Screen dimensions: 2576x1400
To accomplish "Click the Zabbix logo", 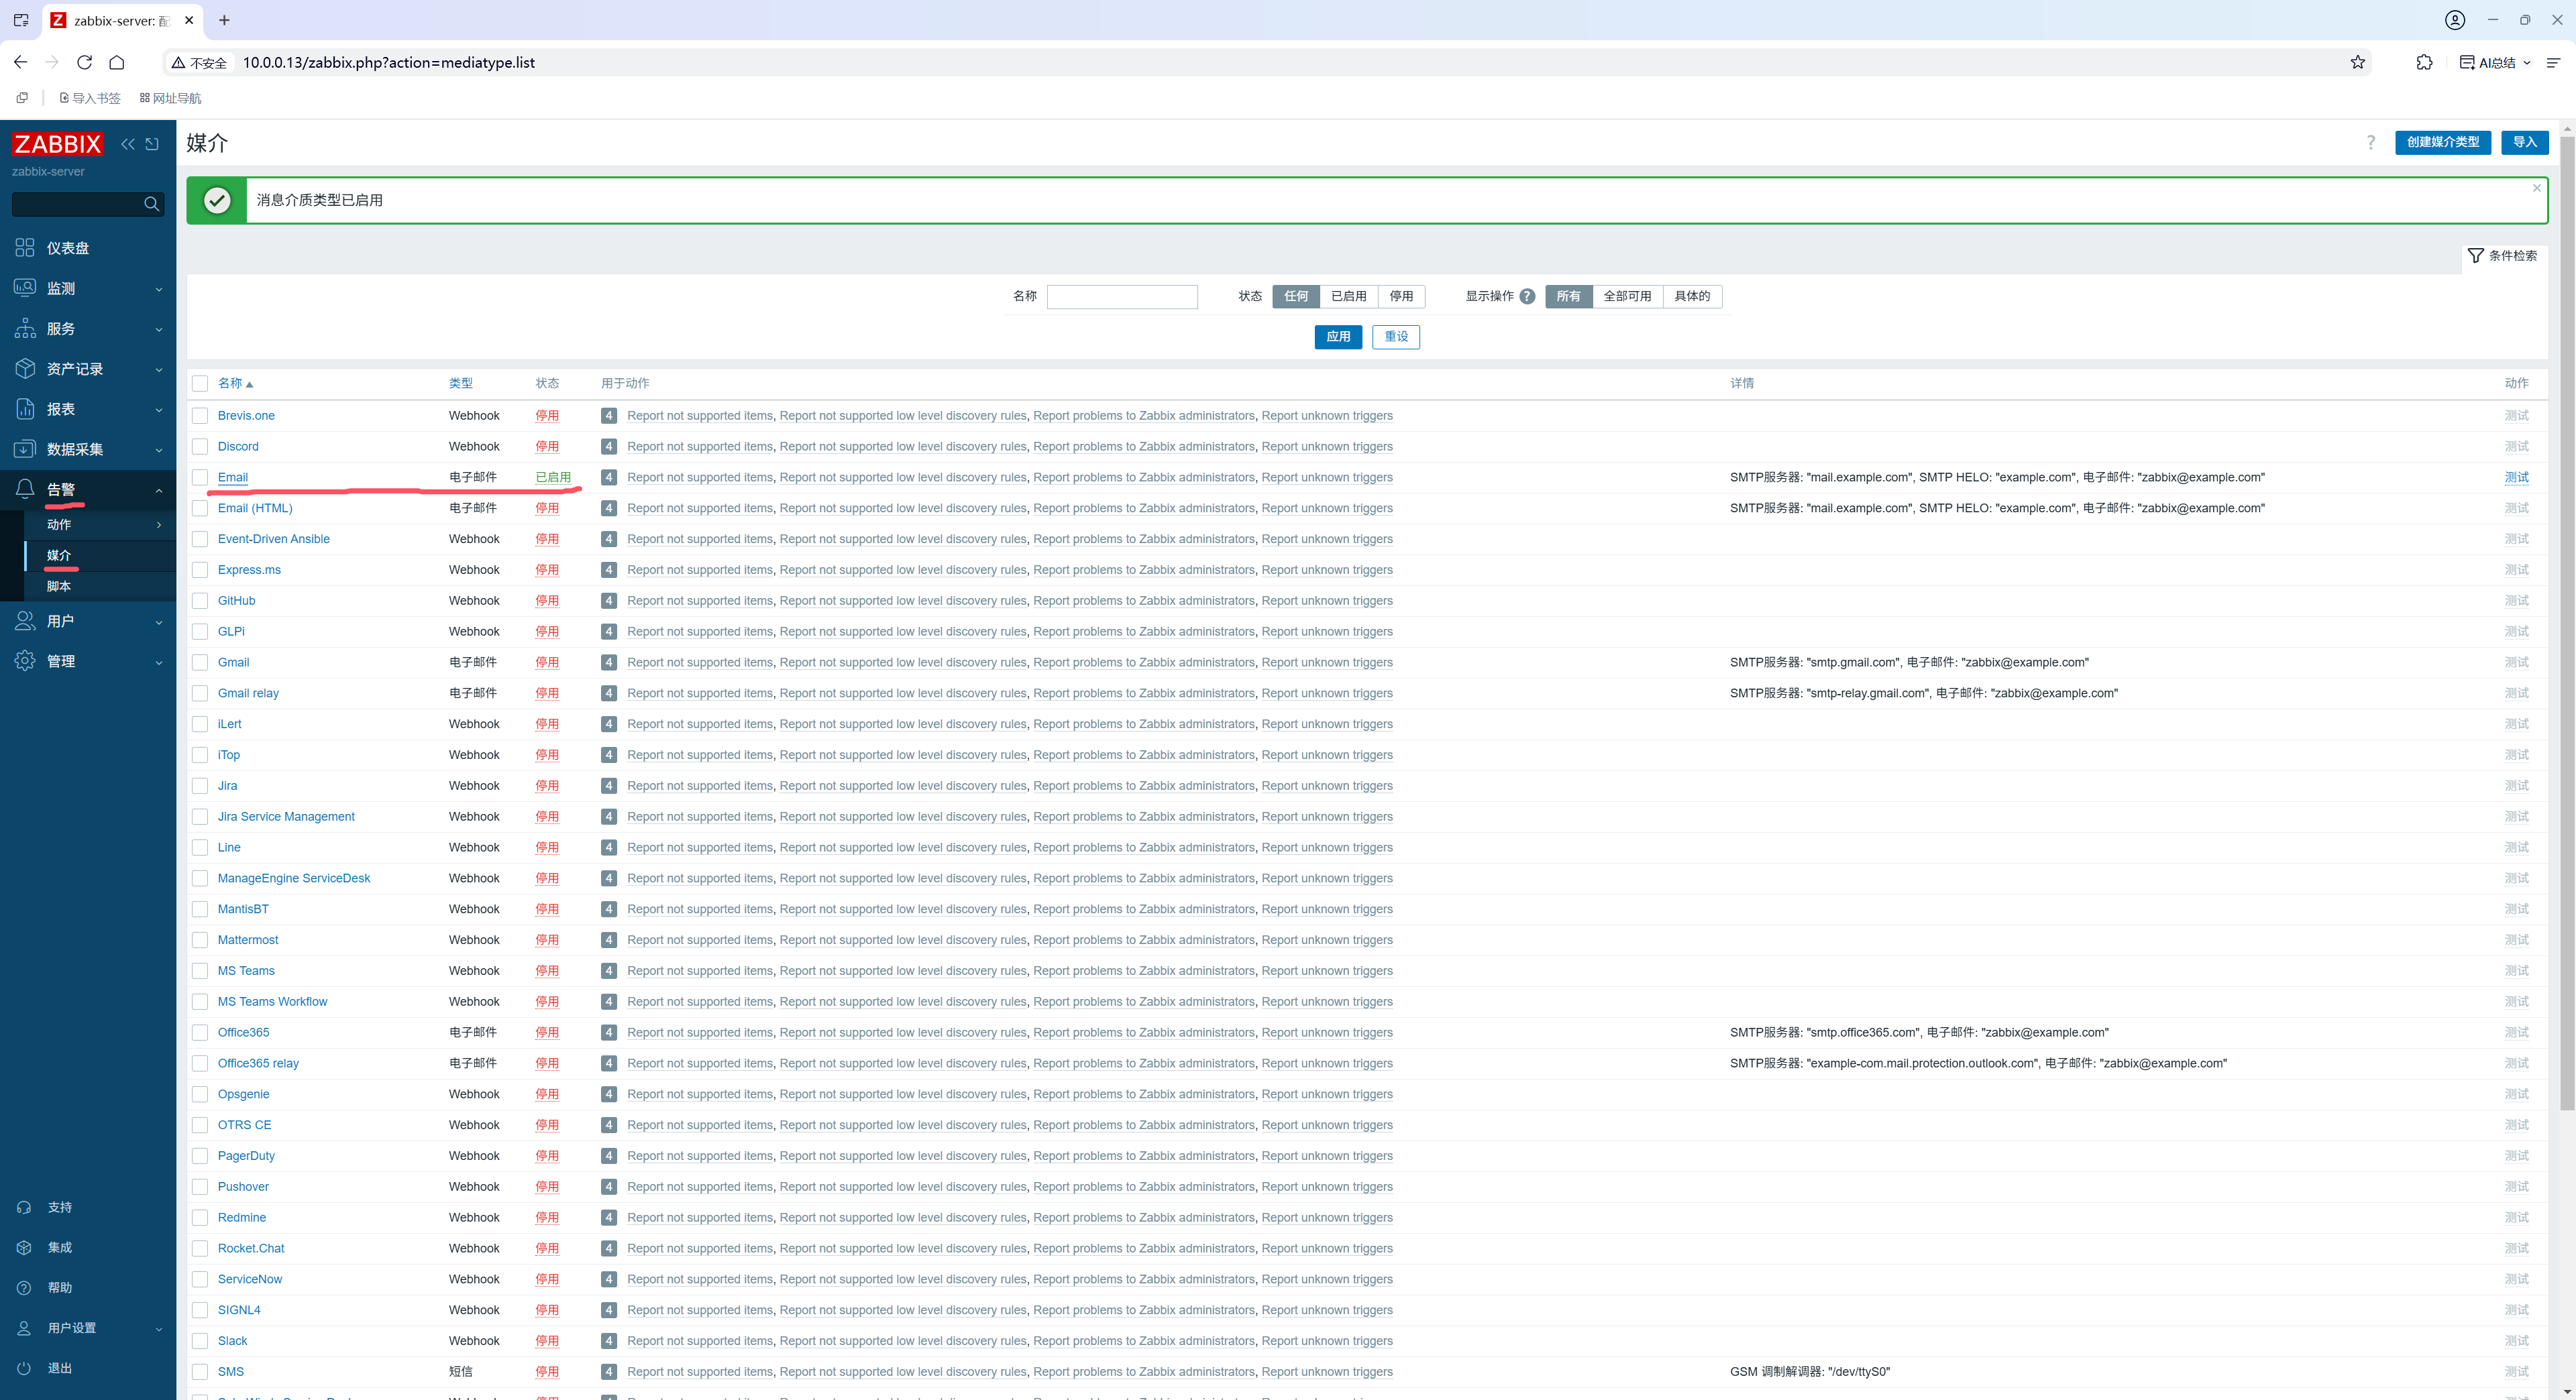I will click(57, 144).
